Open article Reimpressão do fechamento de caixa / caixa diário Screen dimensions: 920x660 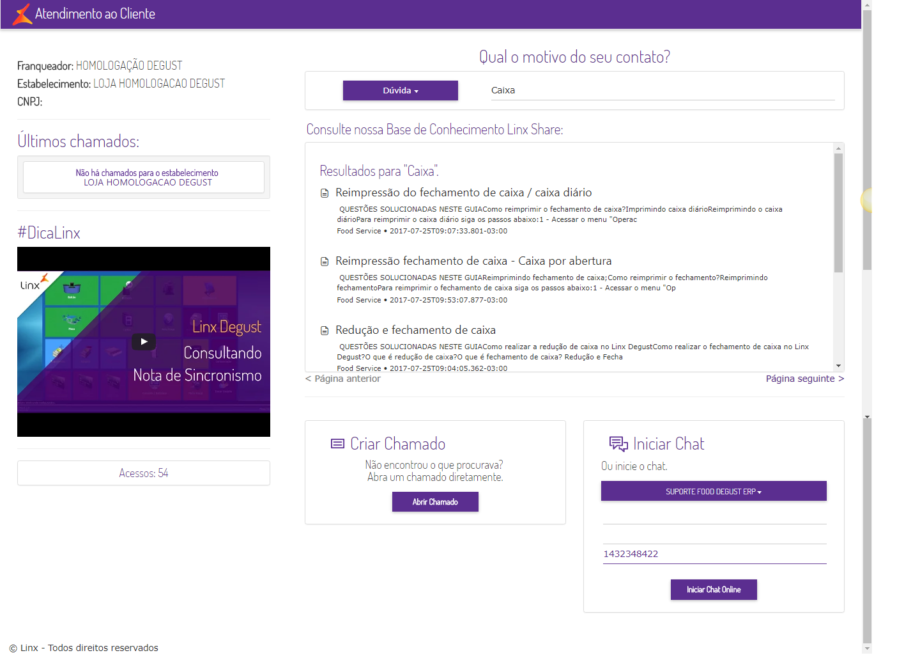click(464, 192)
